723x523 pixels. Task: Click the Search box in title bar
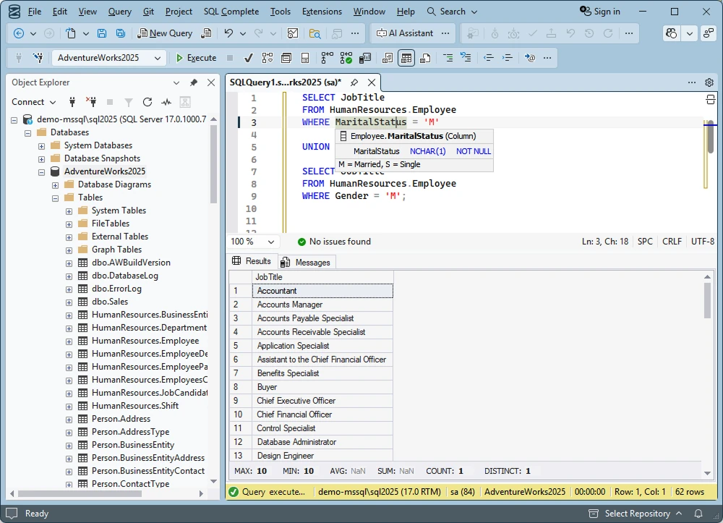click(452, 12)
